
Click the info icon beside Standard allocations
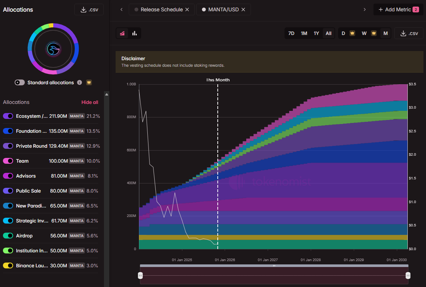[x=80, y=82]
